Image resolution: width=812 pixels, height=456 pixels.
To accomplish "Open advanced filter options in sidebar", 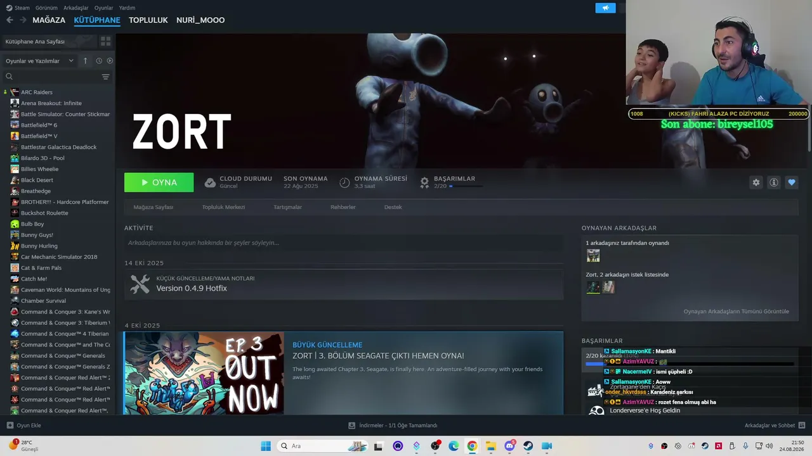I will coord(105,77).
